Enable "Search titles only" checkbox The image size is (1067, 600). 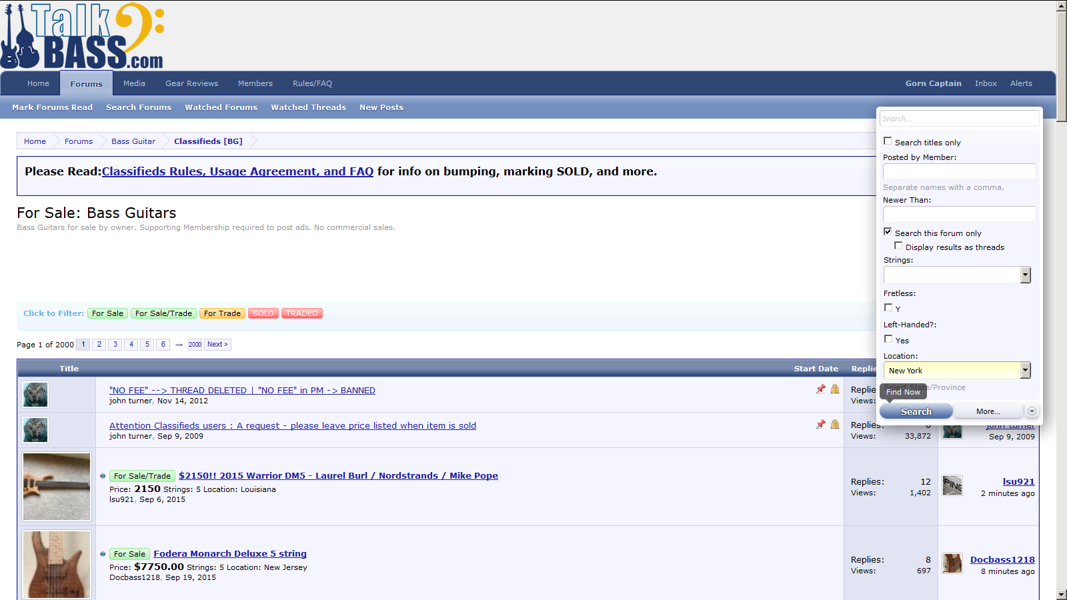coord(888,141)
